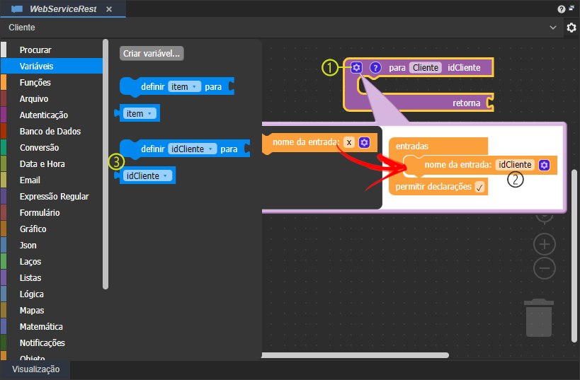Click the workspace horizontal scrollbar

click(x=355, y=355)
